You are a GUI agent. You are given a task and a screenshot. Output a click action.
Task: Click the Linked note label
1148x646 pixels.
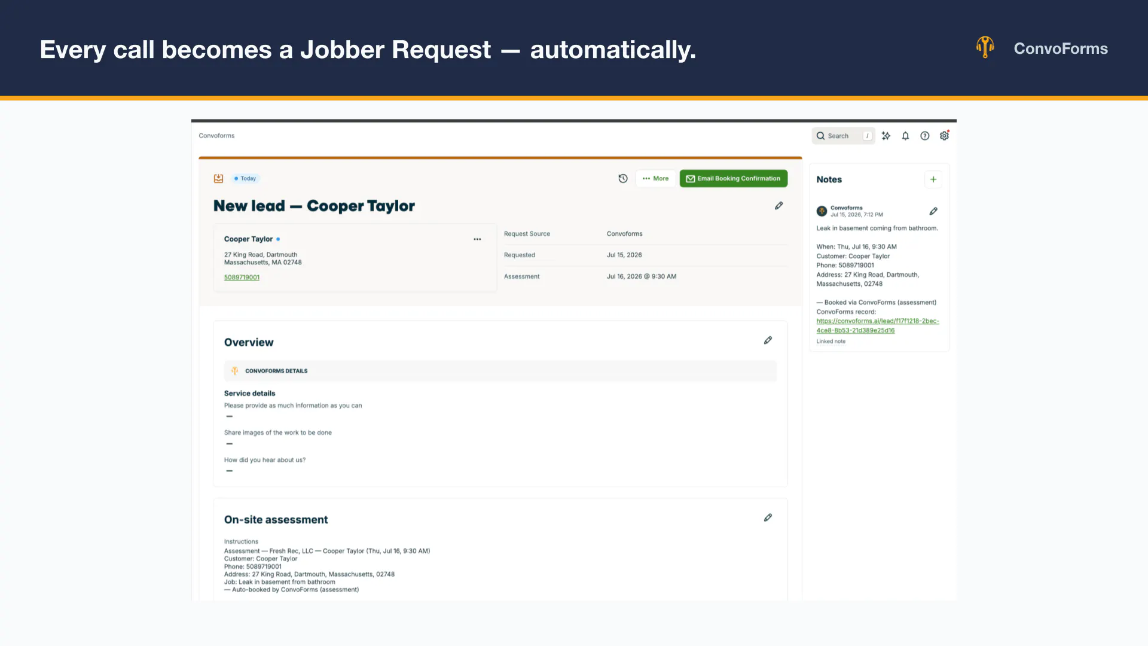click(x=831, y=342)
